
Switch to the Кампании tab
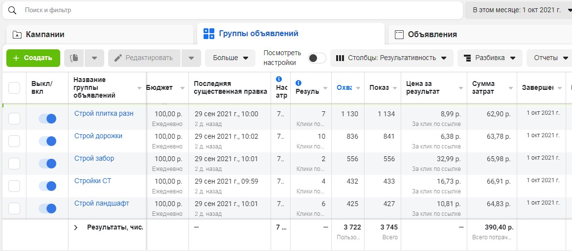(100, 35)
